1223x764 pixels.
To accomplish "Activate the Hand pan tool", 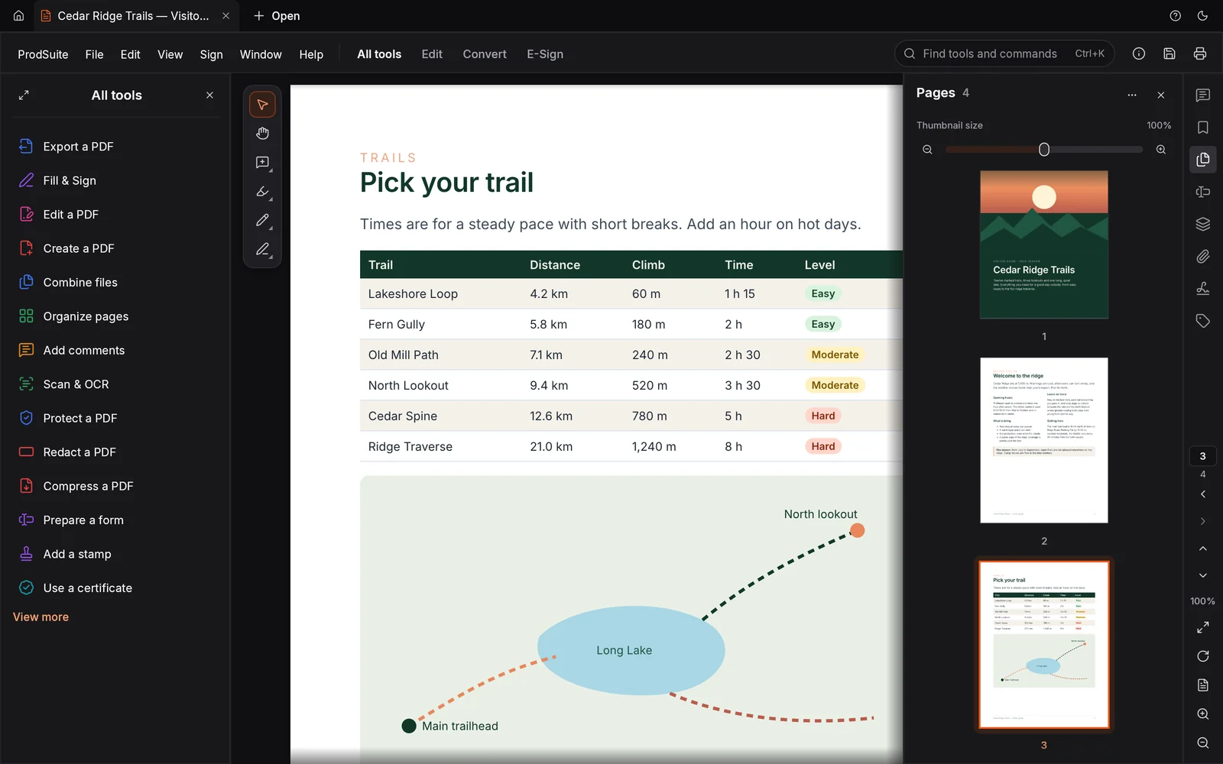I will (x=262, y=134).
